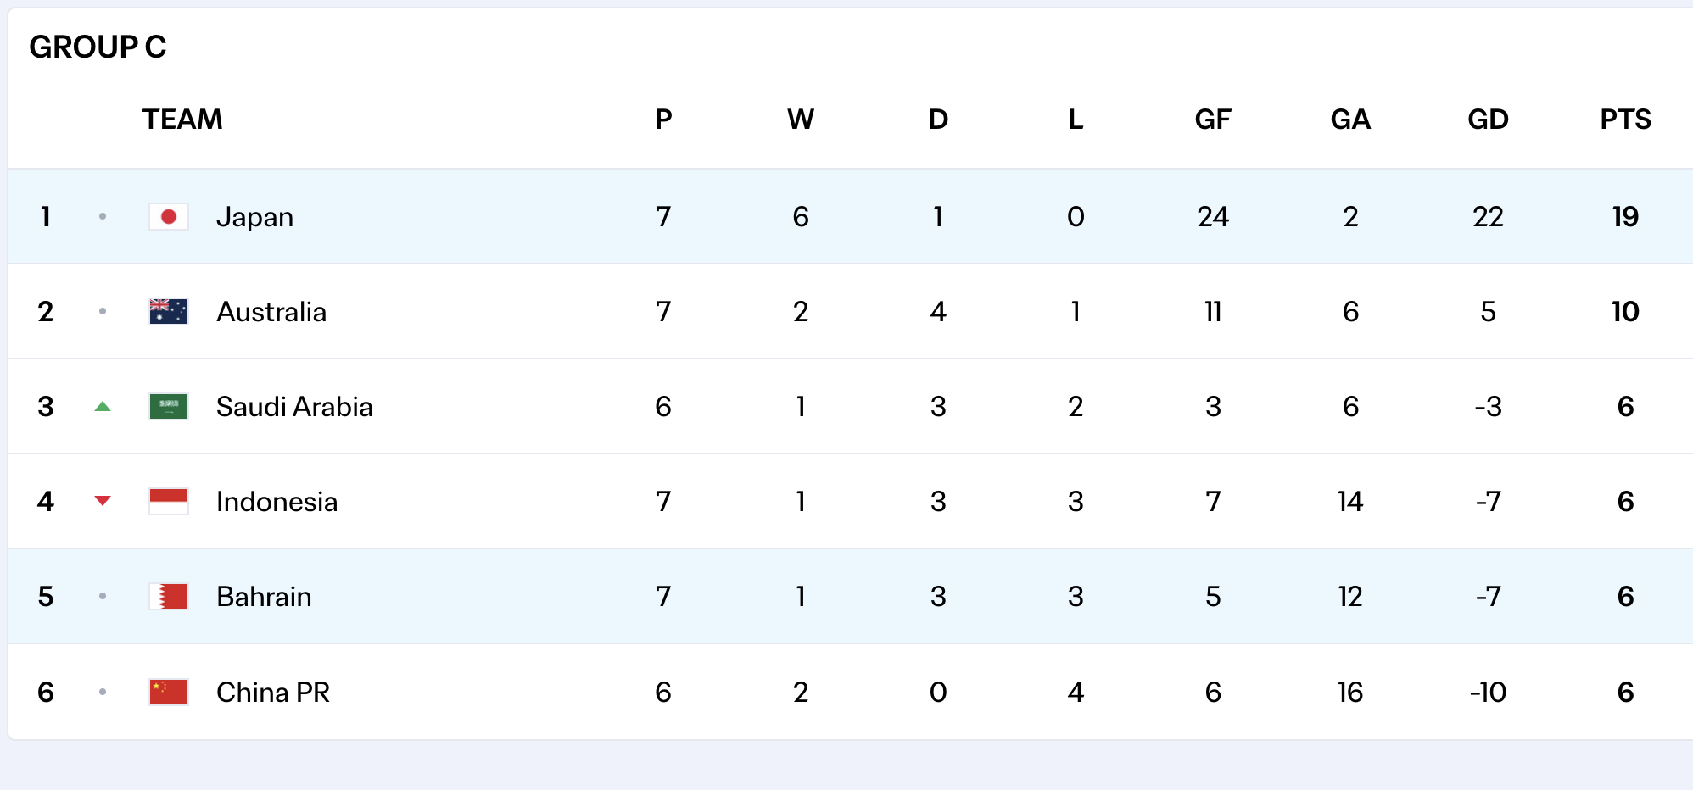Click the Indonesia flag icon
Viewport: 1693px width, 790px height.
168,502
